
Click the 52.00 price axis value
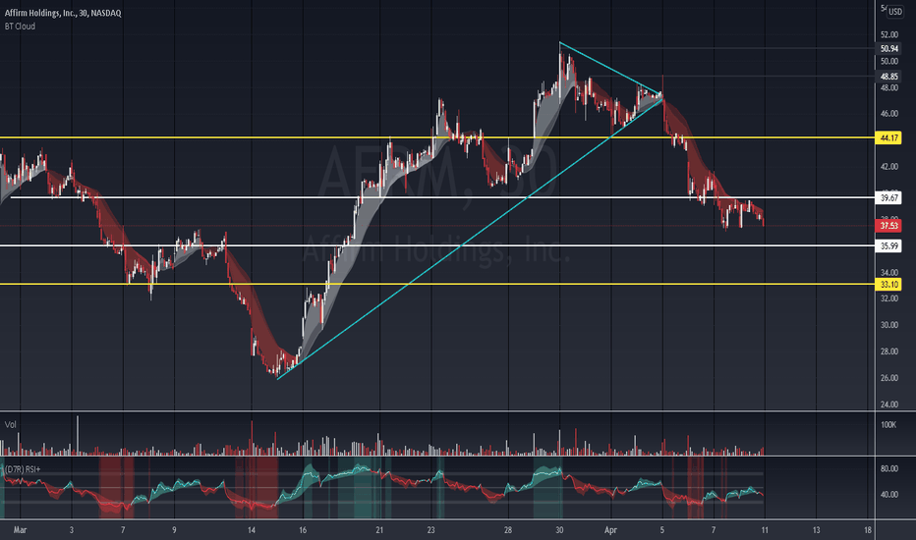tap(889, 35)
